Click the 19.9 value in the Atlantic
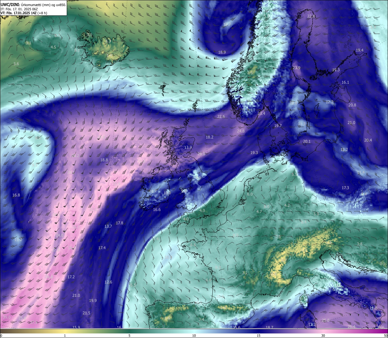Image resolution: width=388 pixels, height=338 pixels. tap(93, 301)
